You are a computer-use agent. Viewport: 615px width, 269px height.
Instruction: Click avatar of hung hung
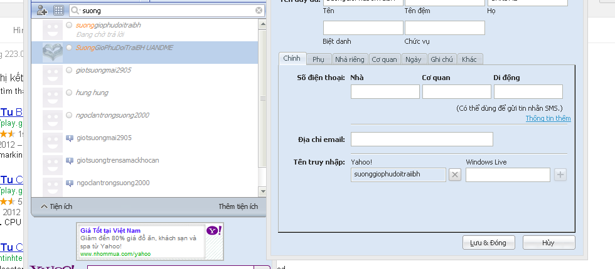[53, 98]
